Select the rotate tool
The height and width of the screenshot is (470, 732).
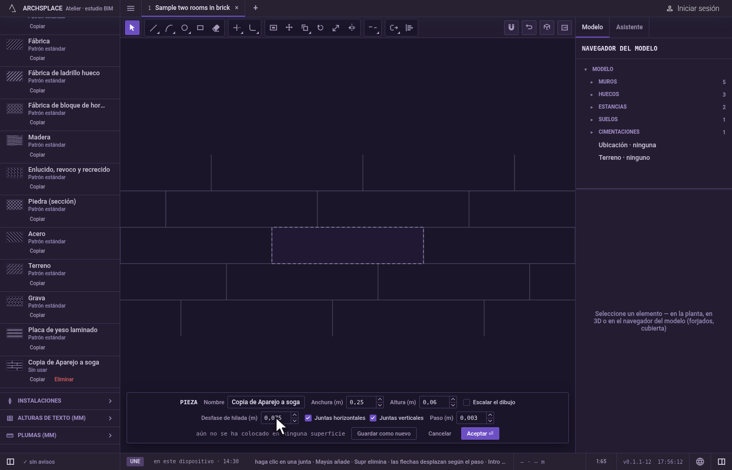coord(321,28)
